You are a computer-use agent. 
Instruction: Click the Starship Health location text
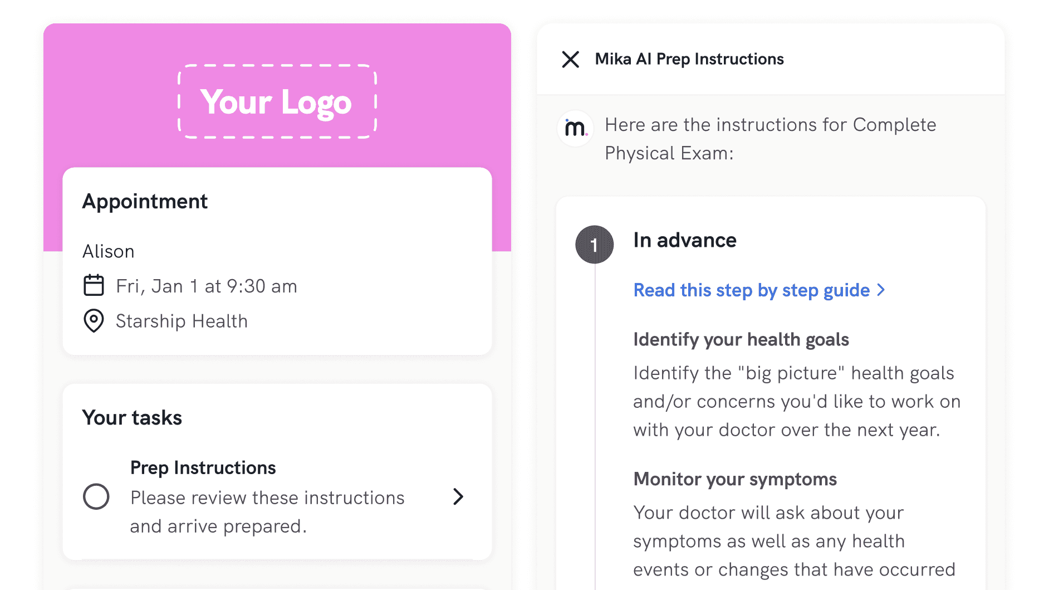click(182, 321)
